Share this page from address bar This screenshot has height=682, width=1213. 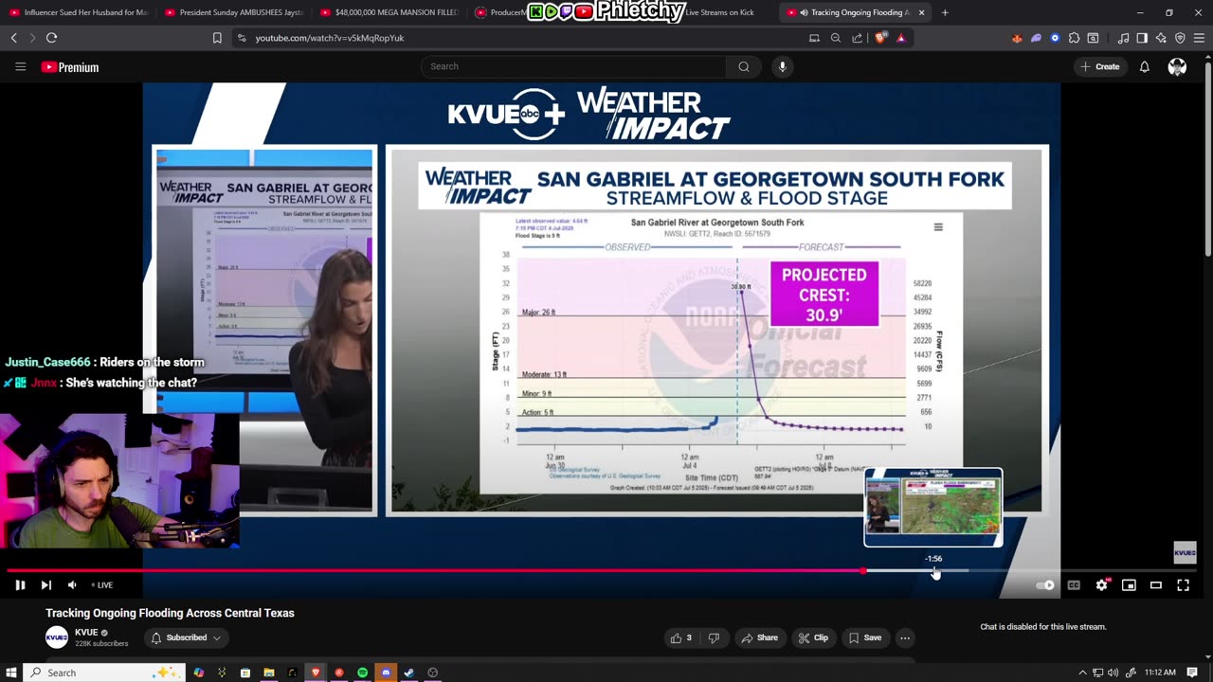tap(857, 38)
